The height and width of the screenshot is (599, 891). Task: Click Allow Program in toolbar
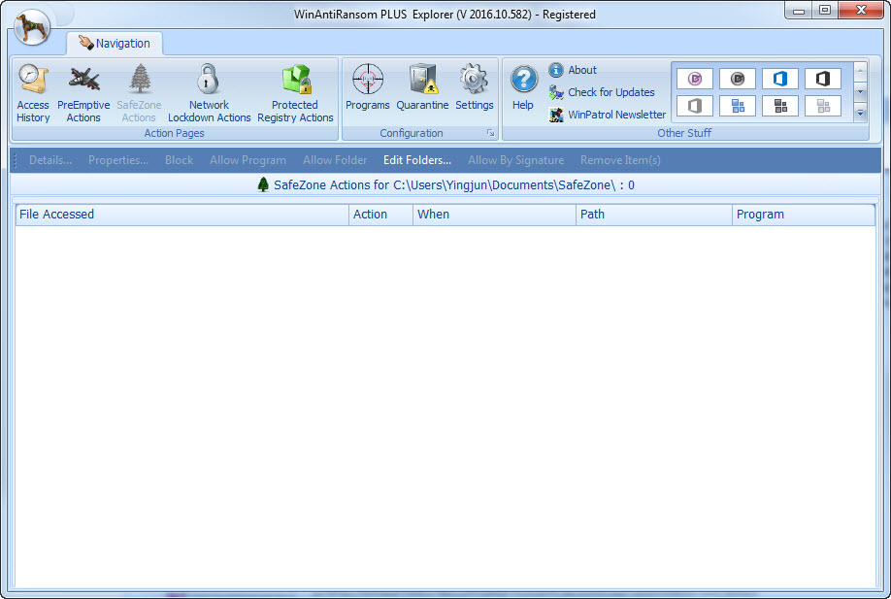[x=247, y=160]
